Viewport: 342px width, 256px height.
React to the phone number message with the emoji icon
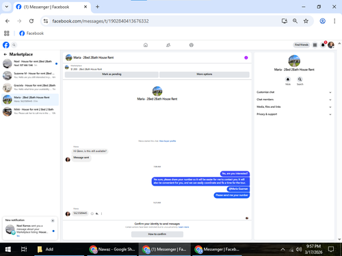[x=92, y=214]
